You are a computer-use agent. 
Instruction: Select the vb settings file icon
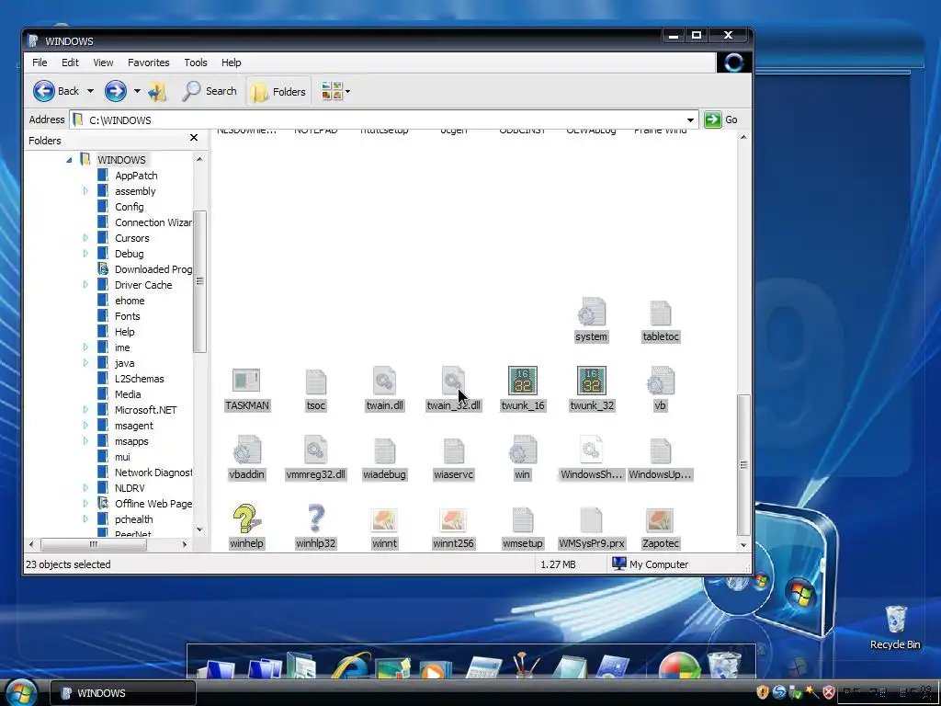[x=660, y=381]
